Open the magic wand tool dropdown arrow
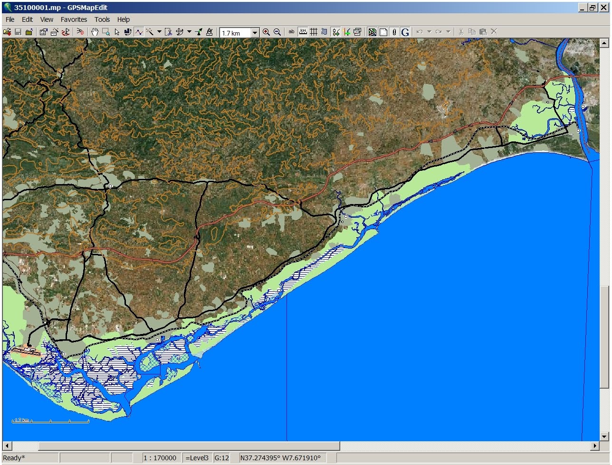 [159, 32]
